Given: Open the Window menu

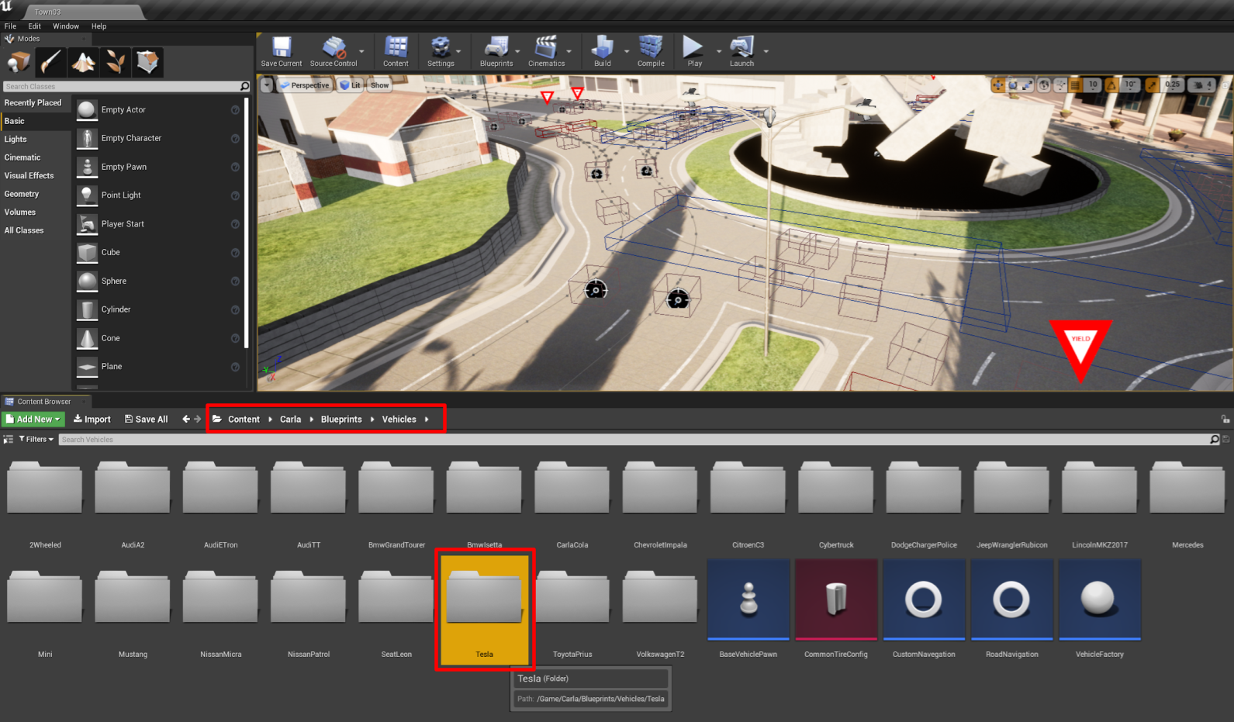Looking at the screenshot, I should 66,26.
